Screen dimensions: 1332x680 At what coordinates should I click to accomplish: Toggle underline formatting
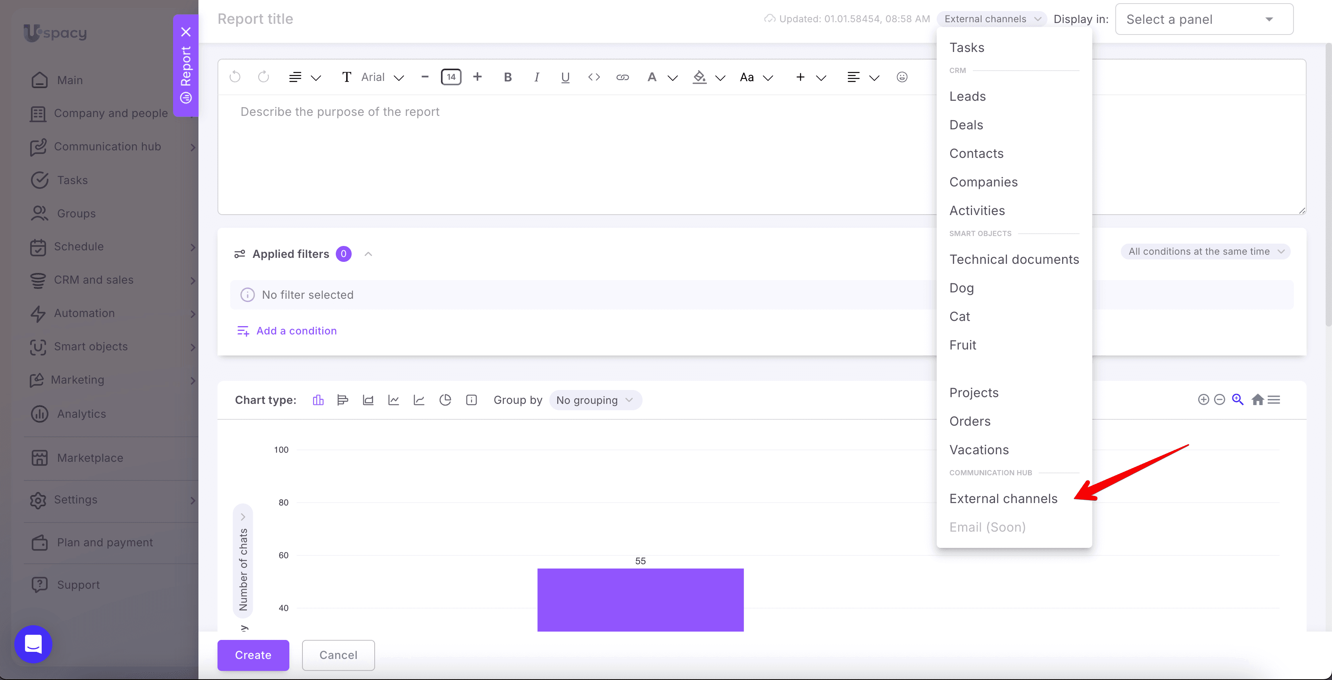(x=565, y=77)
